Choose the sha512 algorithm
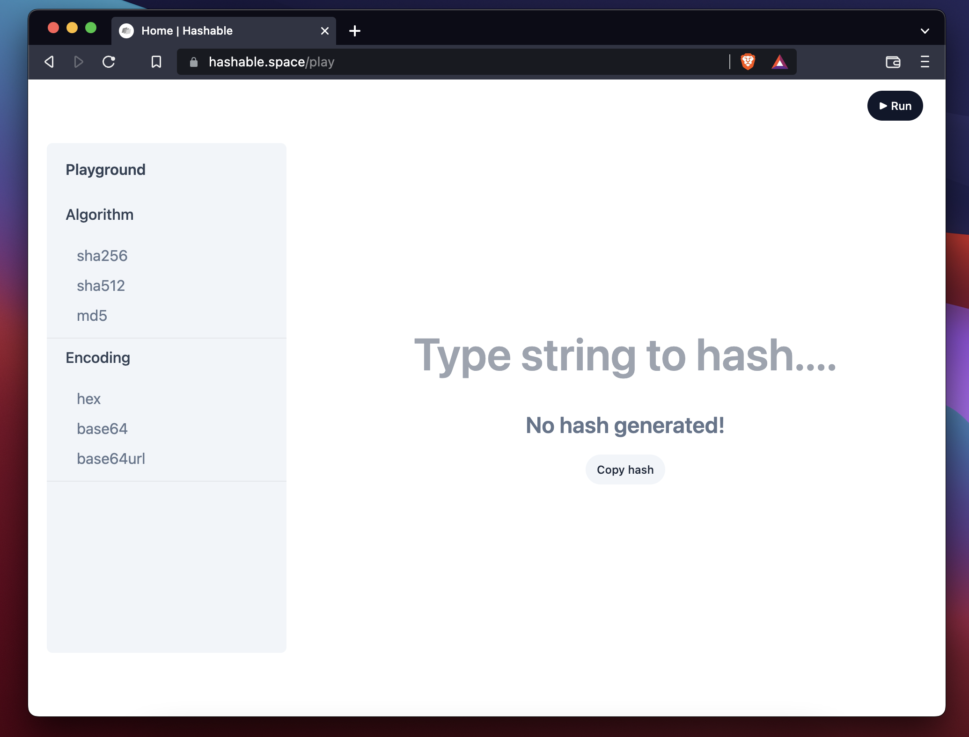The image size is (969, 737). (101, 286)
